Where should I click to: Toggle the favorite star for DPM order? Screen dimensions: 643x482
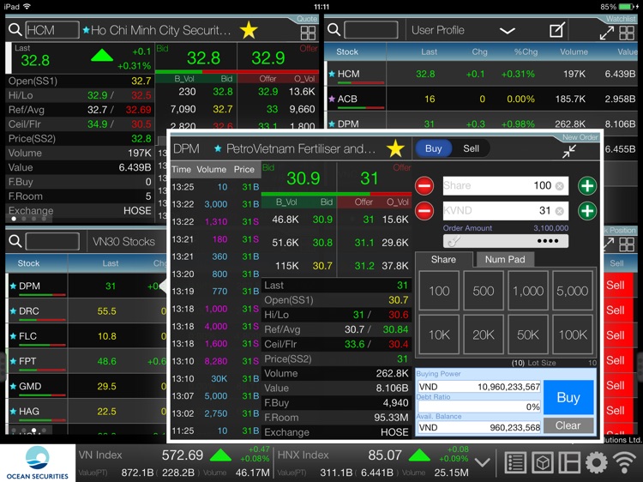coord(395,148)
